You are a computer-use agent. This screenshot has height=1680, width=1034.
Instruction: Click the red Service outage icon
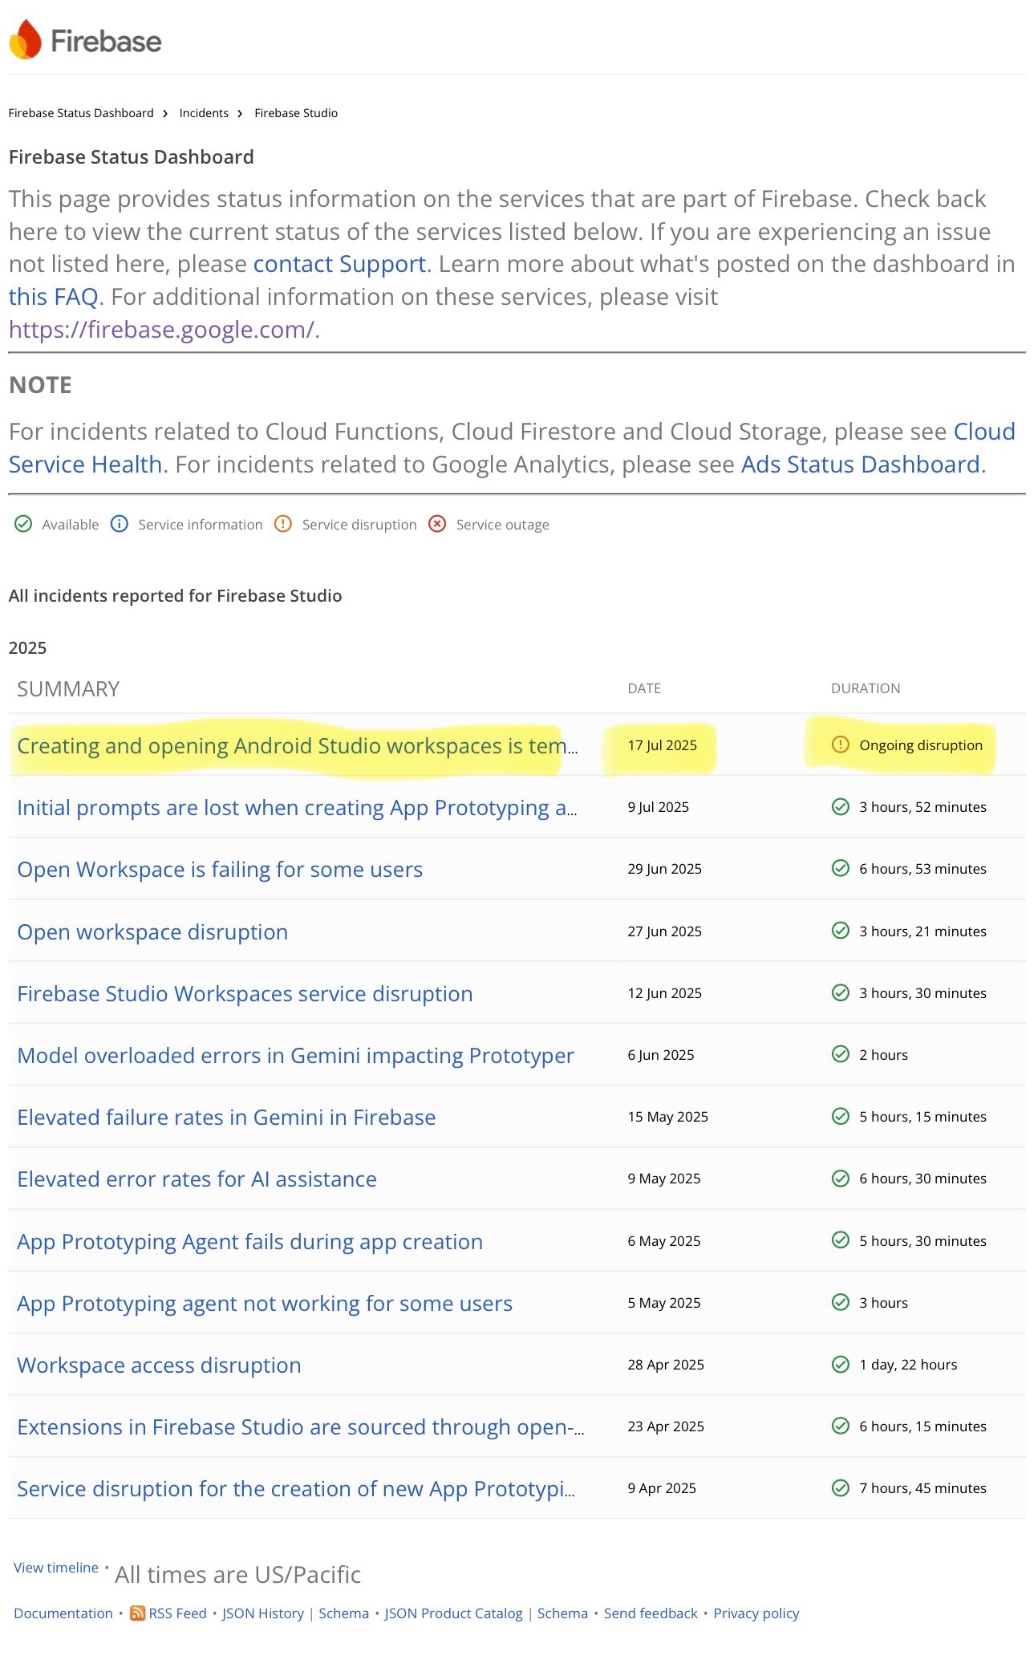(x=437, y=524)
